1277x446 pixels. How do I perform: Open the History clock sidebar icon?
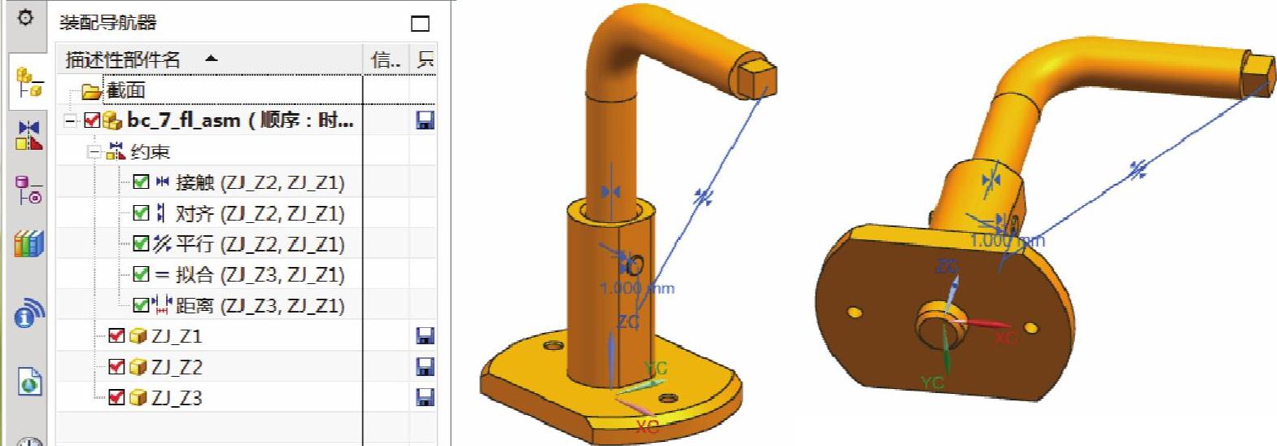(x=30, y=441)
